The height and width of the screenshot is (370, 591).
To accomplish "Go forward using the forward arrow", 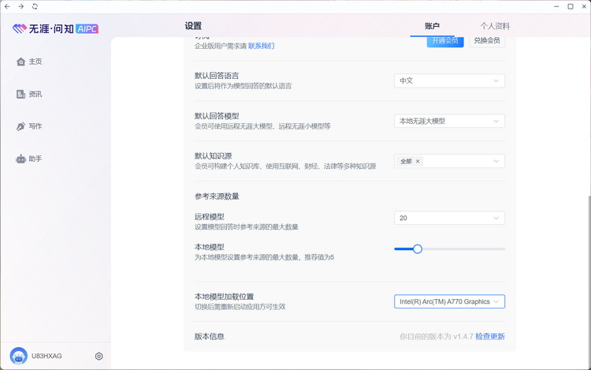I will [21, 6].
